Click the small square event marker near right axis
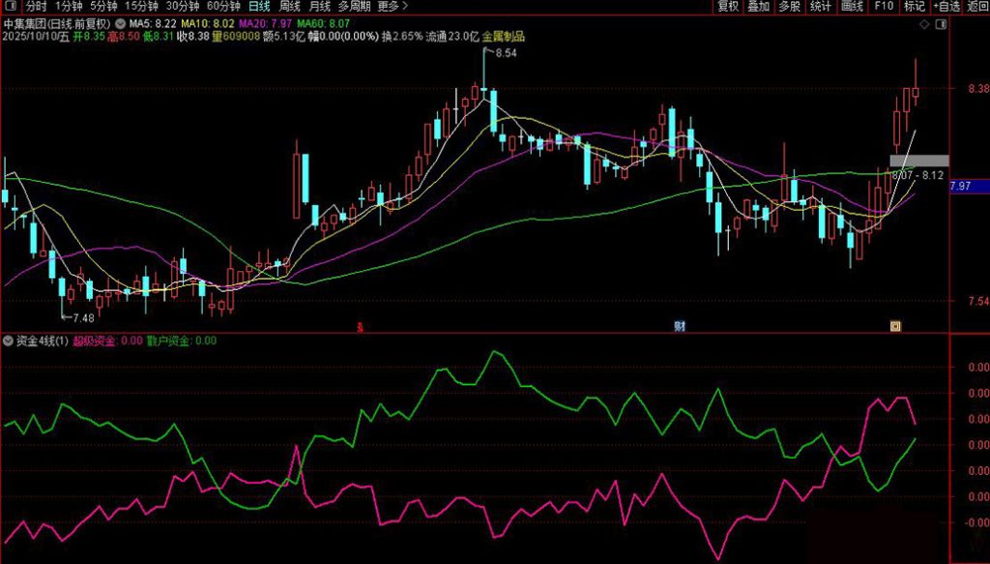The width and height of the screenshot is (990, 564). [894, 327]
